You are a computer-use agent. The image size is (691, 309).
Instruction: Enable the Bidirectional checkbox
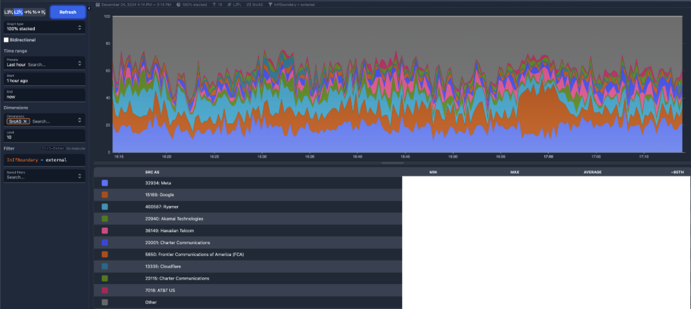[x=6, y=40]
